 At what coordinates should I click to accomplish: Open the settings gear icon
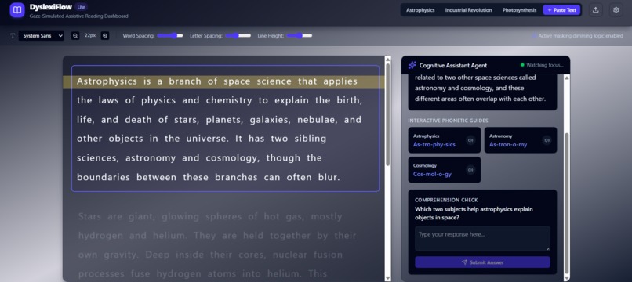(616, 10)
